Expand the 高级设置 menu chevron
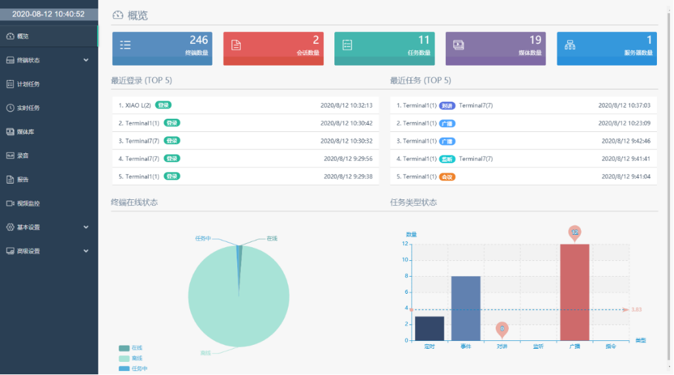 point(86,251)
